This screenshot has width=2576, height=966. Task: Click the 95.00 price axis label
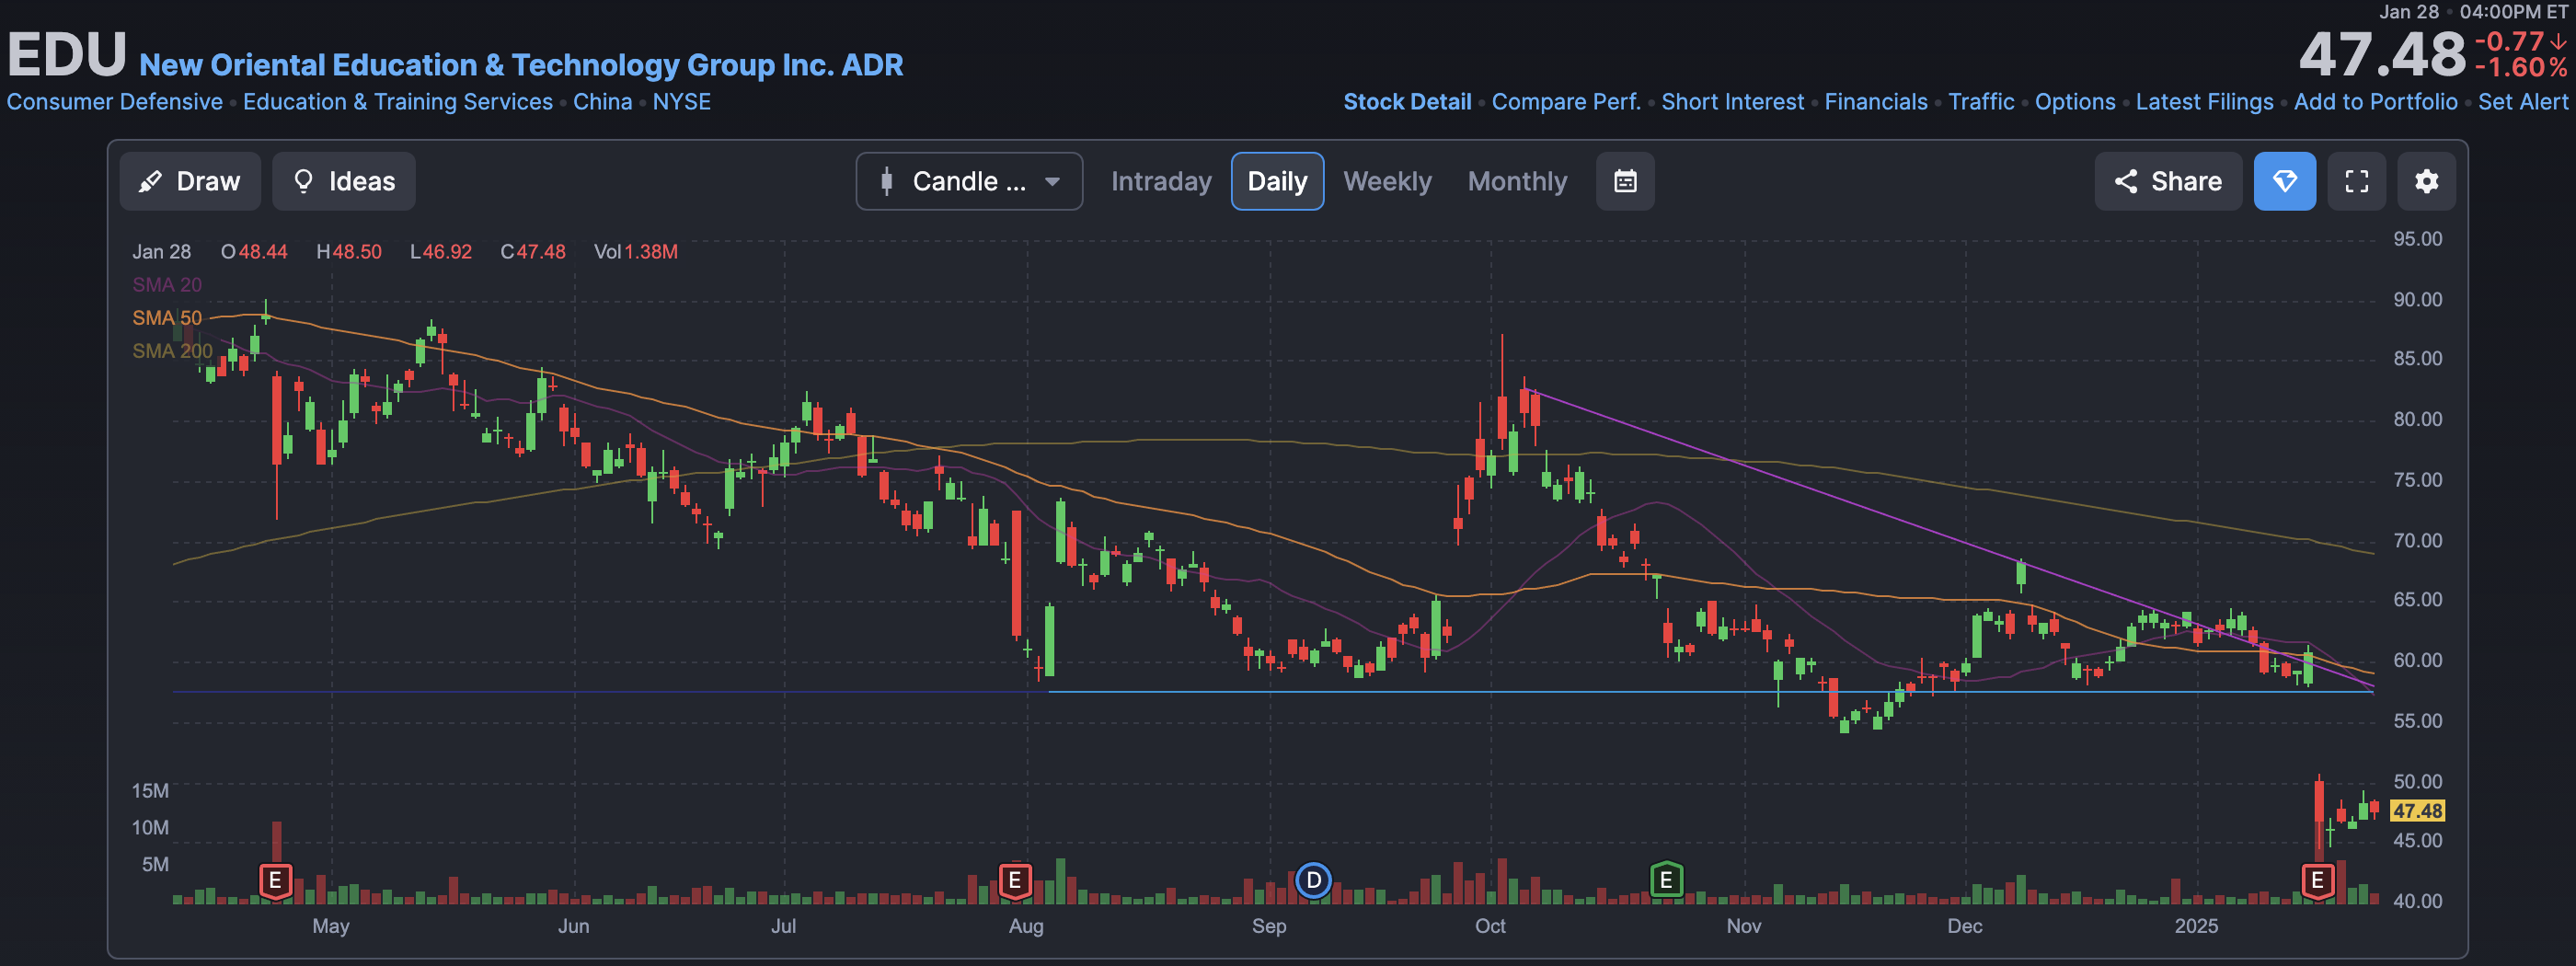click(x=2417, y=239)
